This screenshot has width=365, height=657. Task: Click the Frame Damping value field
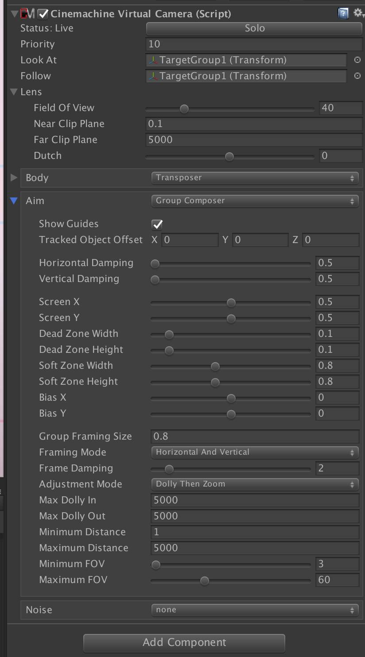click(338, 468)
